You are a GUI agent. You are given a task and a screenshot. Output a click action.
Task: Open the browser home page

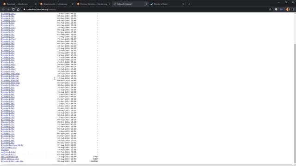pyautogui.click(x=18, y=9)
